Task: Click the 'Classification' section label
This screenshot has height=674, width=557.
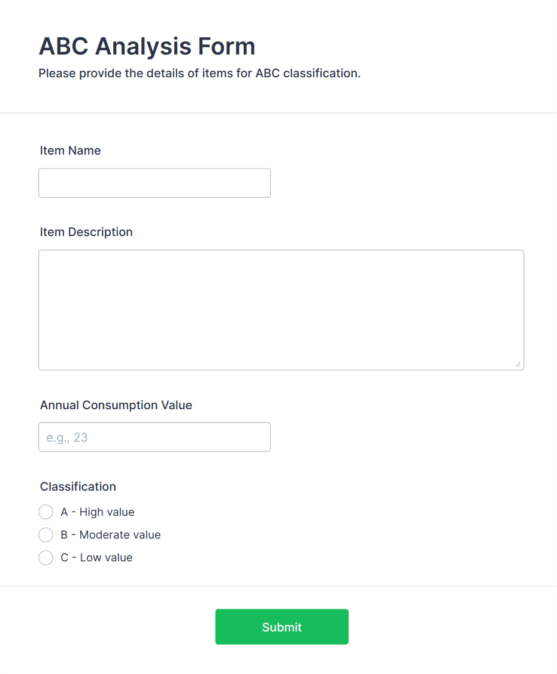Action: coord(78,486)
